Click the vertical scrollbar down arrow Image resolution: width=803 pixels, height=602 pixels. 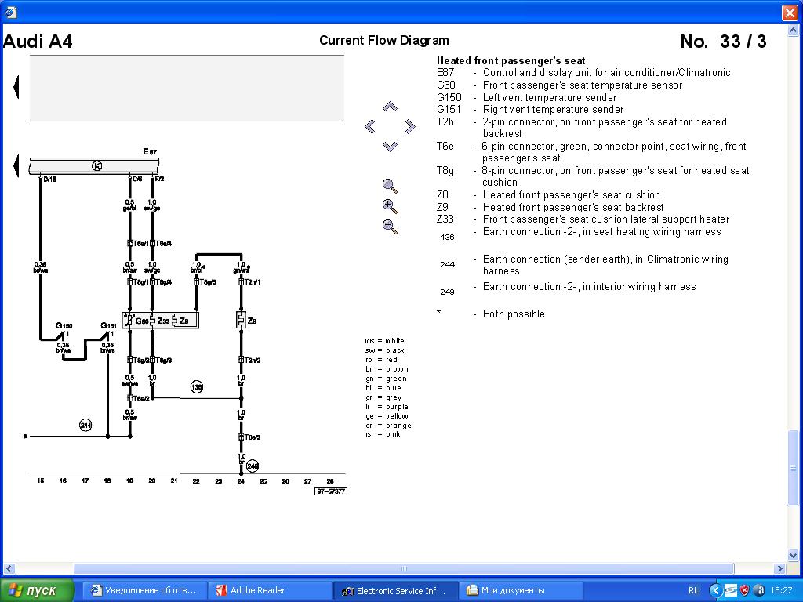click(794, 556)
